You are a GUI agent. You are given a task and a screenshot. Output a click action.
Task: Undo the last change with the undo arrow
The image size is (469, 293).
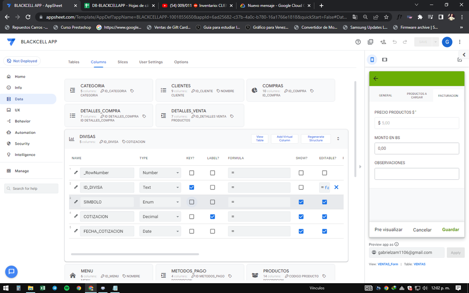click(x=395, y=42)
